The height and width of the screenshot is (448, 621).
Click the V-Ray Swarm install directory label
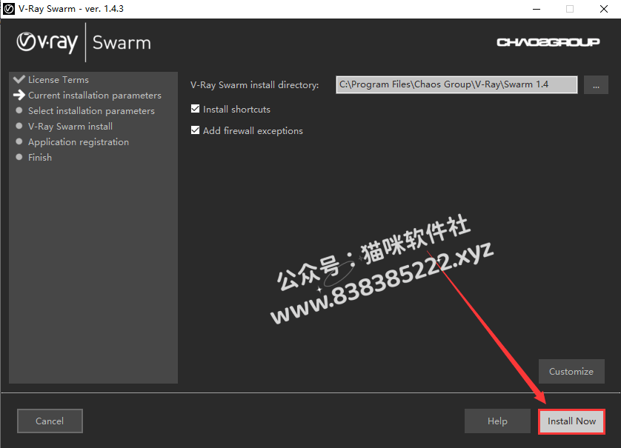click(254, 85)
